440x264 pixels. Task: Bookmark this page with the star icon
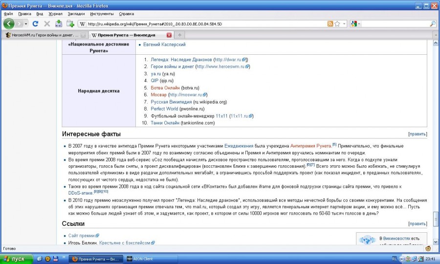337,24
